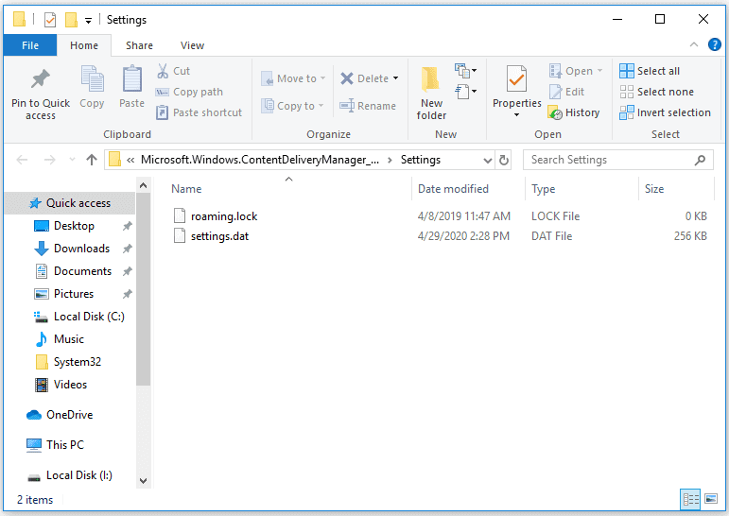The image size is (729, 516).
Task: Go up one folder level
Action: click(92, 160)
